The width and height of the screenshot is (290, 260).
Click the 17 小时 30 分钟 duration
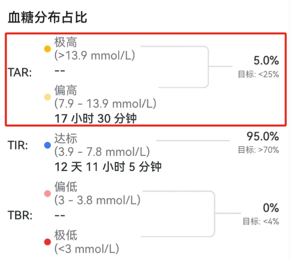95,118
